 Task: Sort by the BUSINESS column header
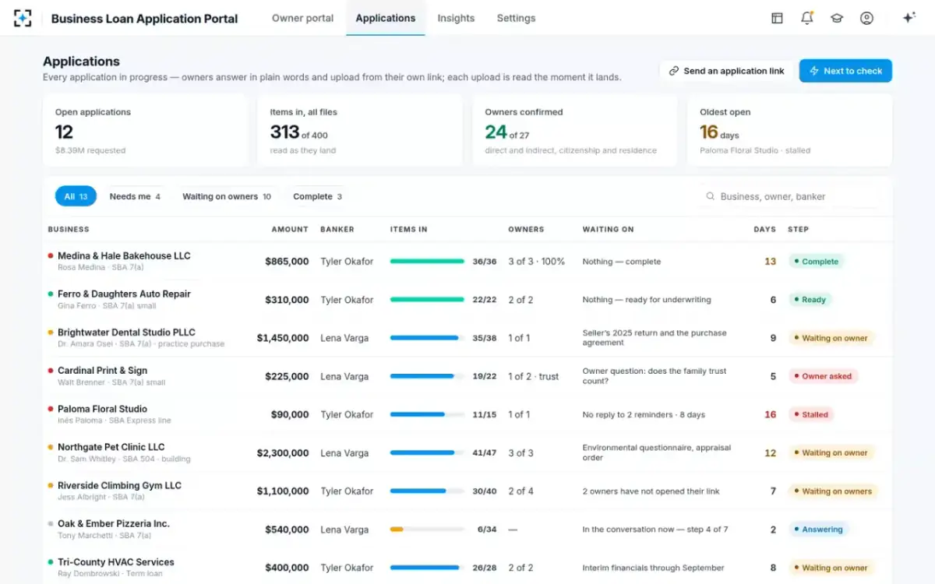[x=69, y=230]
